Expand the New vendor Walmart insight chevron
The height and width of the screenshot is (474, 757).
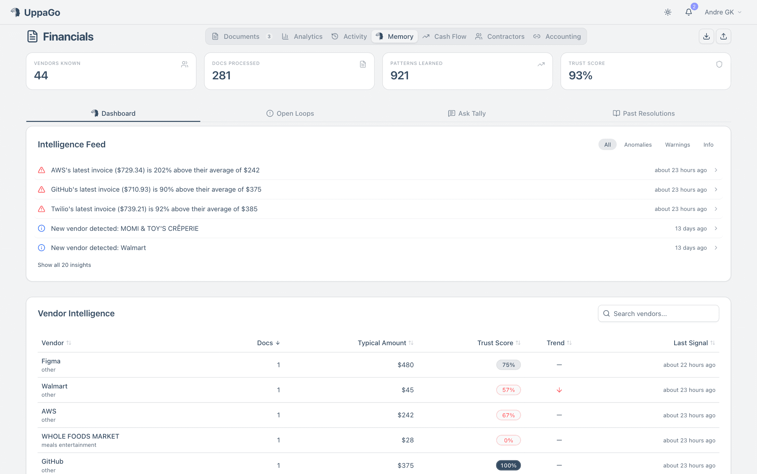[x=716, y=248]
